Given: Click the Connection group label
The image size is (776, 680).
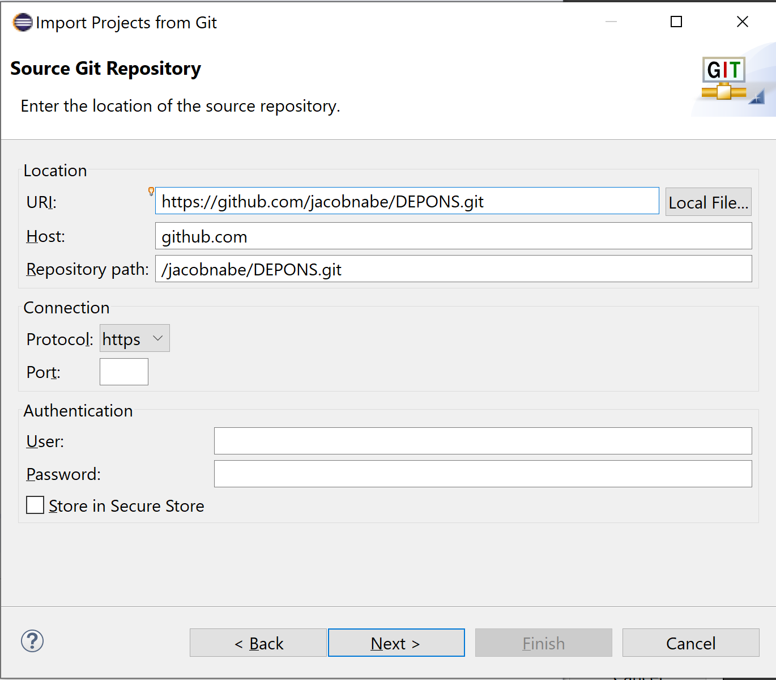Looking at the screenshot, I should pos(67,308).
